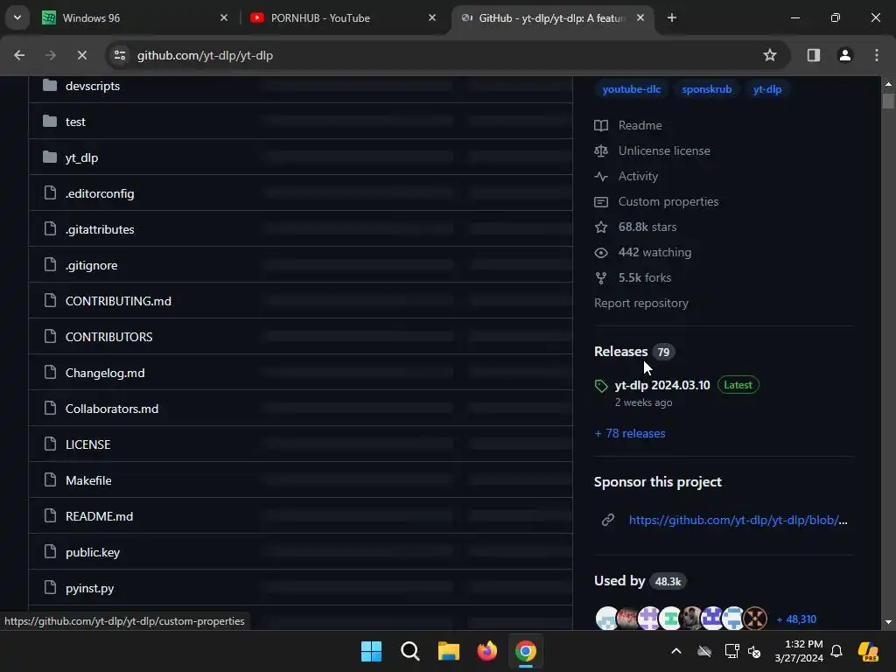Click the fork icon beside 5.5k forks
The height and width of the screenshot is (672, 896).
(601, 278)
